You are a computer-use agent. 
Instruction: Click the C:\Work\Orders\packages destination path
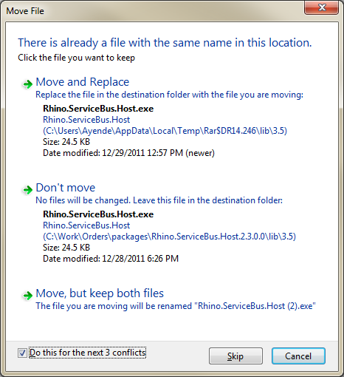tap(169, 237)
